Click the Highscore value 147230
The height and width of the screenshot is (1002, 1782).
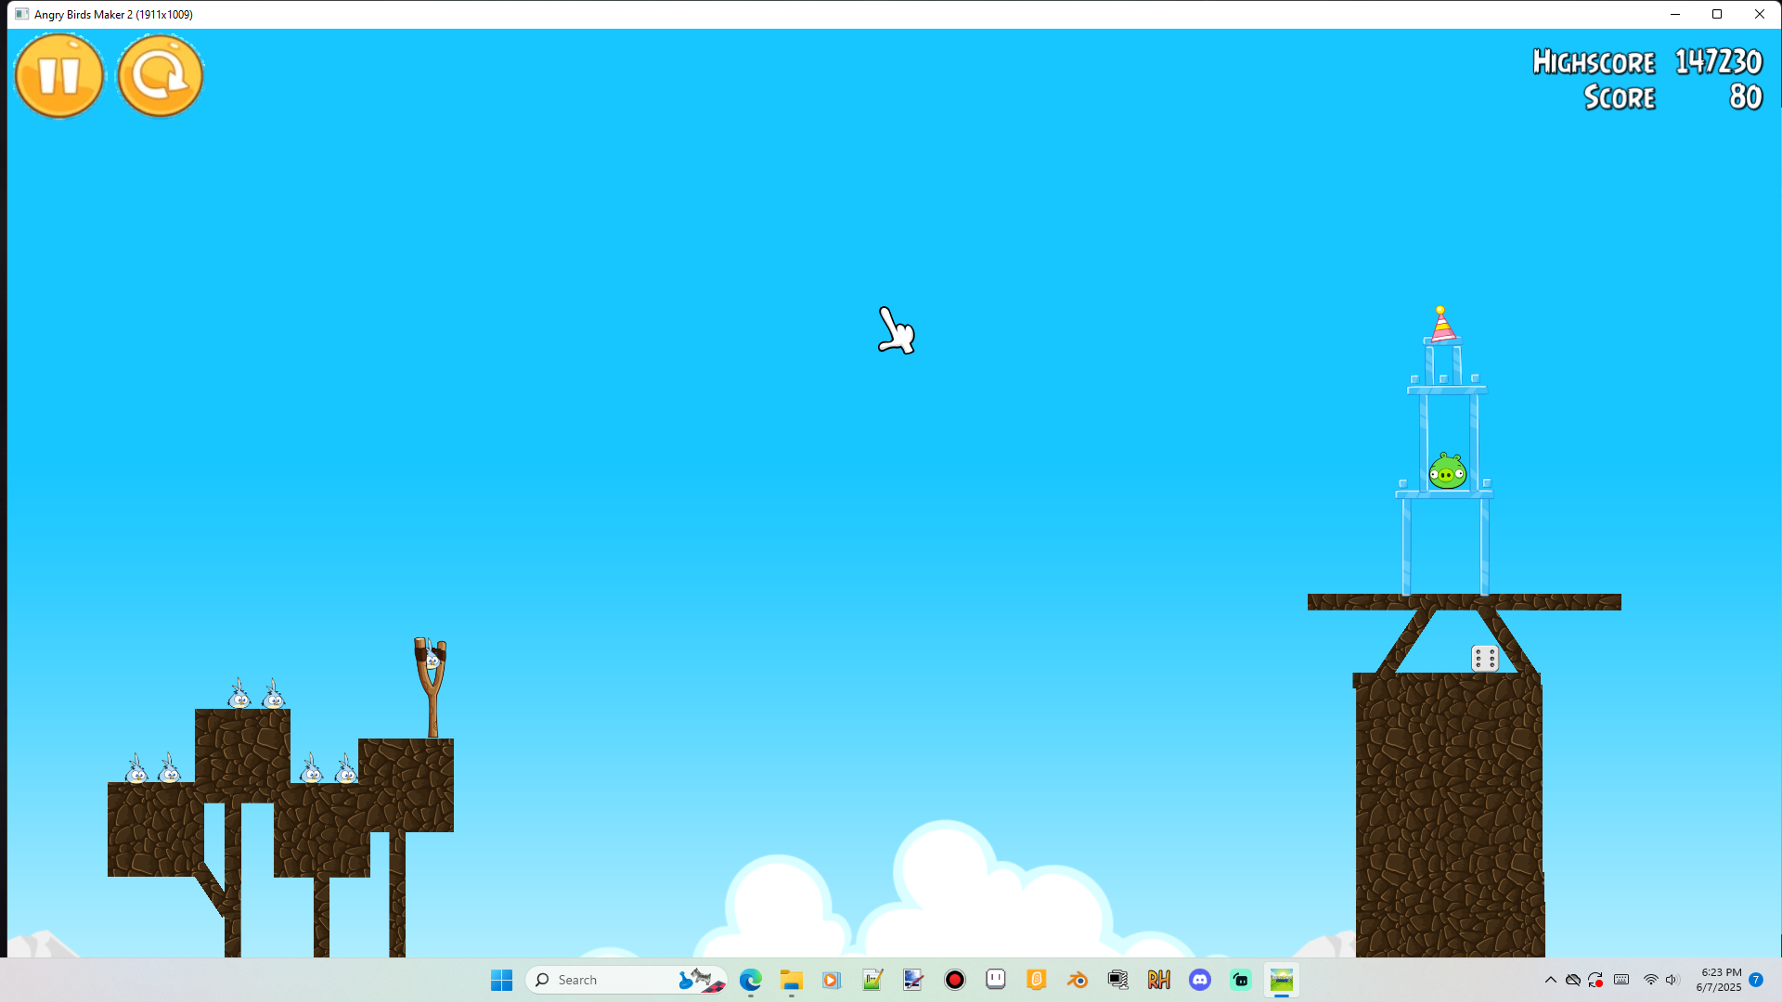coord(1718,62)
